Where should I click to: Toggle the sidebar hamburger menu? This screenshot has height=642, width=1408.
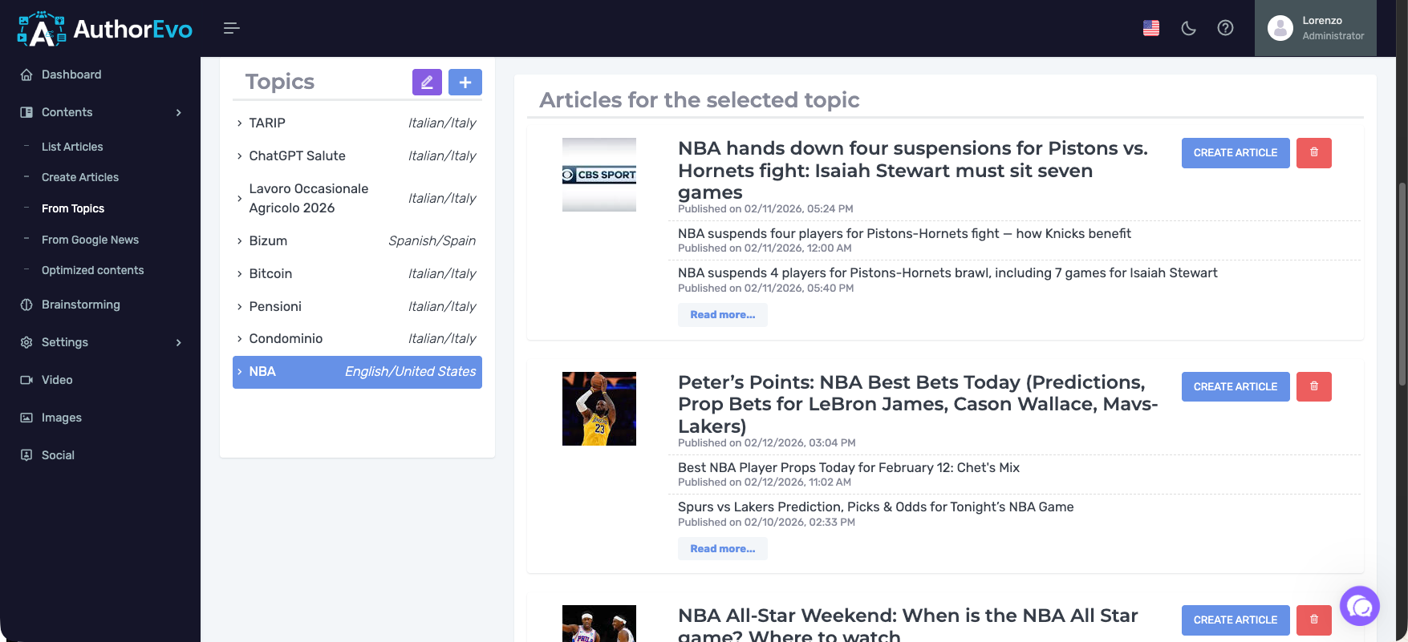pos(231,28)
